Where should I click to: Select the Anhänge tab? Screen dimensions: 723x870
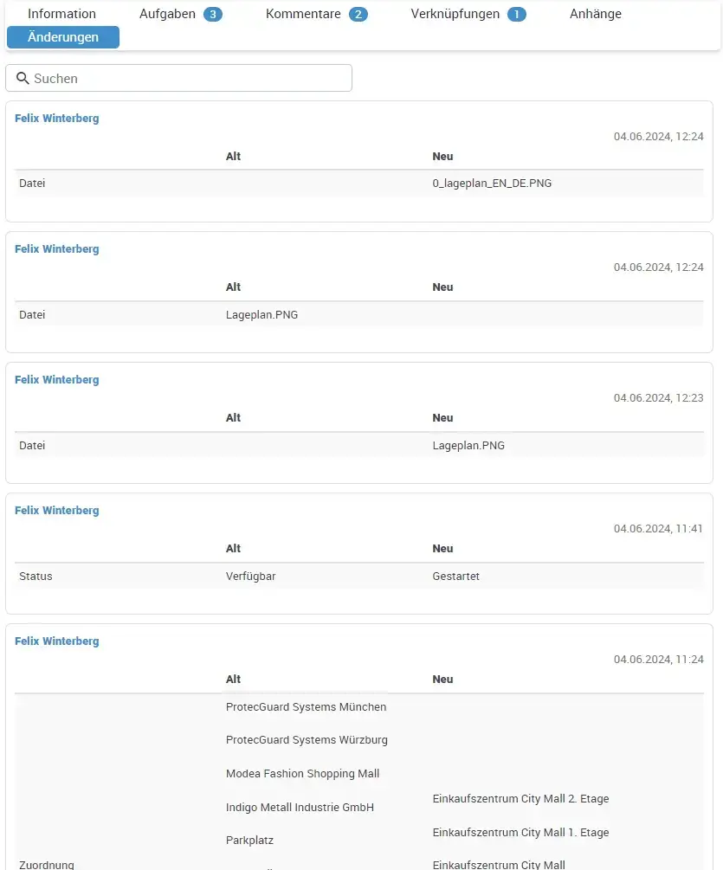[x=595, y=14]
